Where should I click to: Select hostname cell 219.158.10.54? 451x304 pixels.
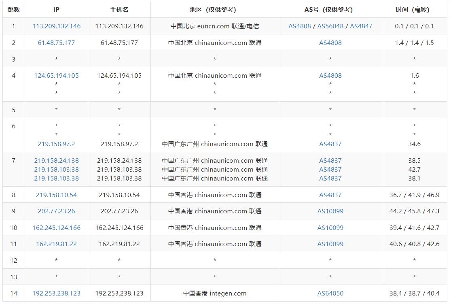click(x=119, y=195)
